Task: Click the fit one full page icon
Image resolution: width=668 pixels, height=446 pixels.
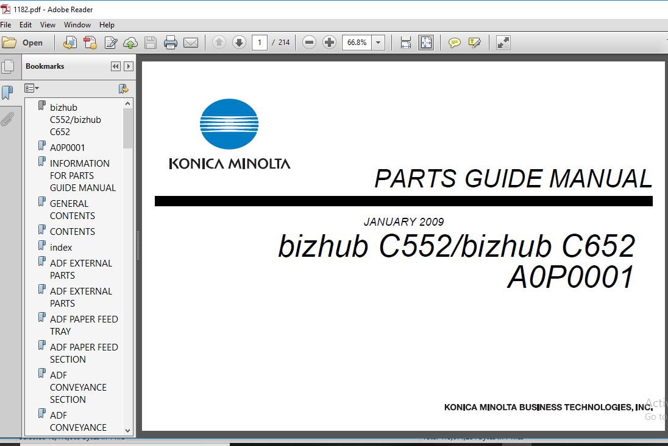Action: 426,43
